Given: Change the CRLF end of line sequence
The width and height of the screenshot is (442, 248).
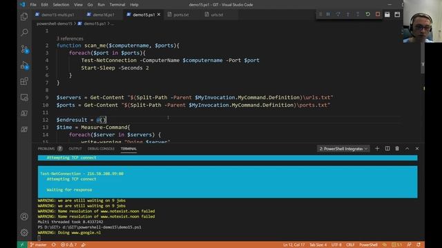Looking at the screenshot, I should [350, 245].
